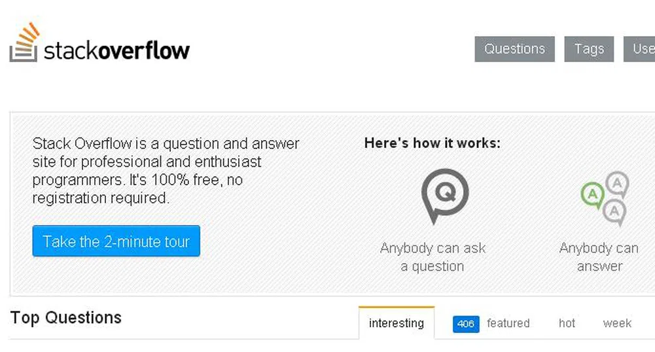Screen dimensions: 655x352
Task: Click the stackoverflow wordmark text
Action: 116,50
